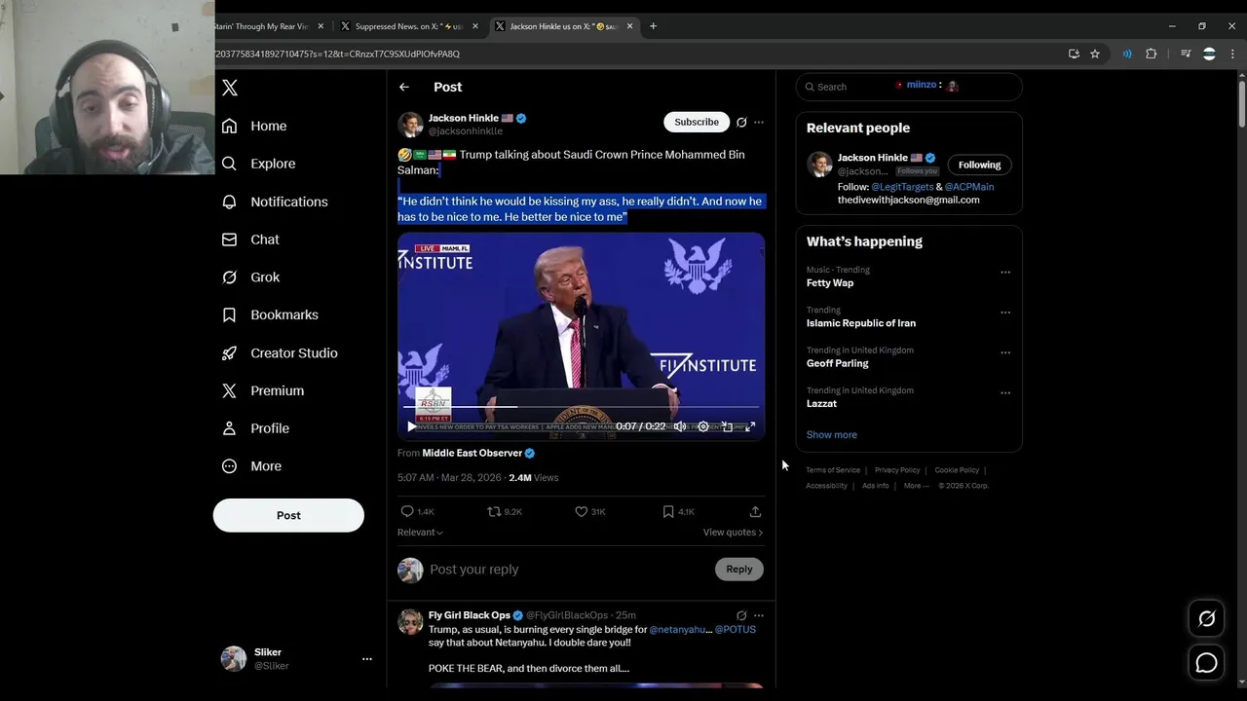This screenshot has width=1247, height=701.
Task: Expand the Relevant replies sort dropdown
Action: point(420,533)
